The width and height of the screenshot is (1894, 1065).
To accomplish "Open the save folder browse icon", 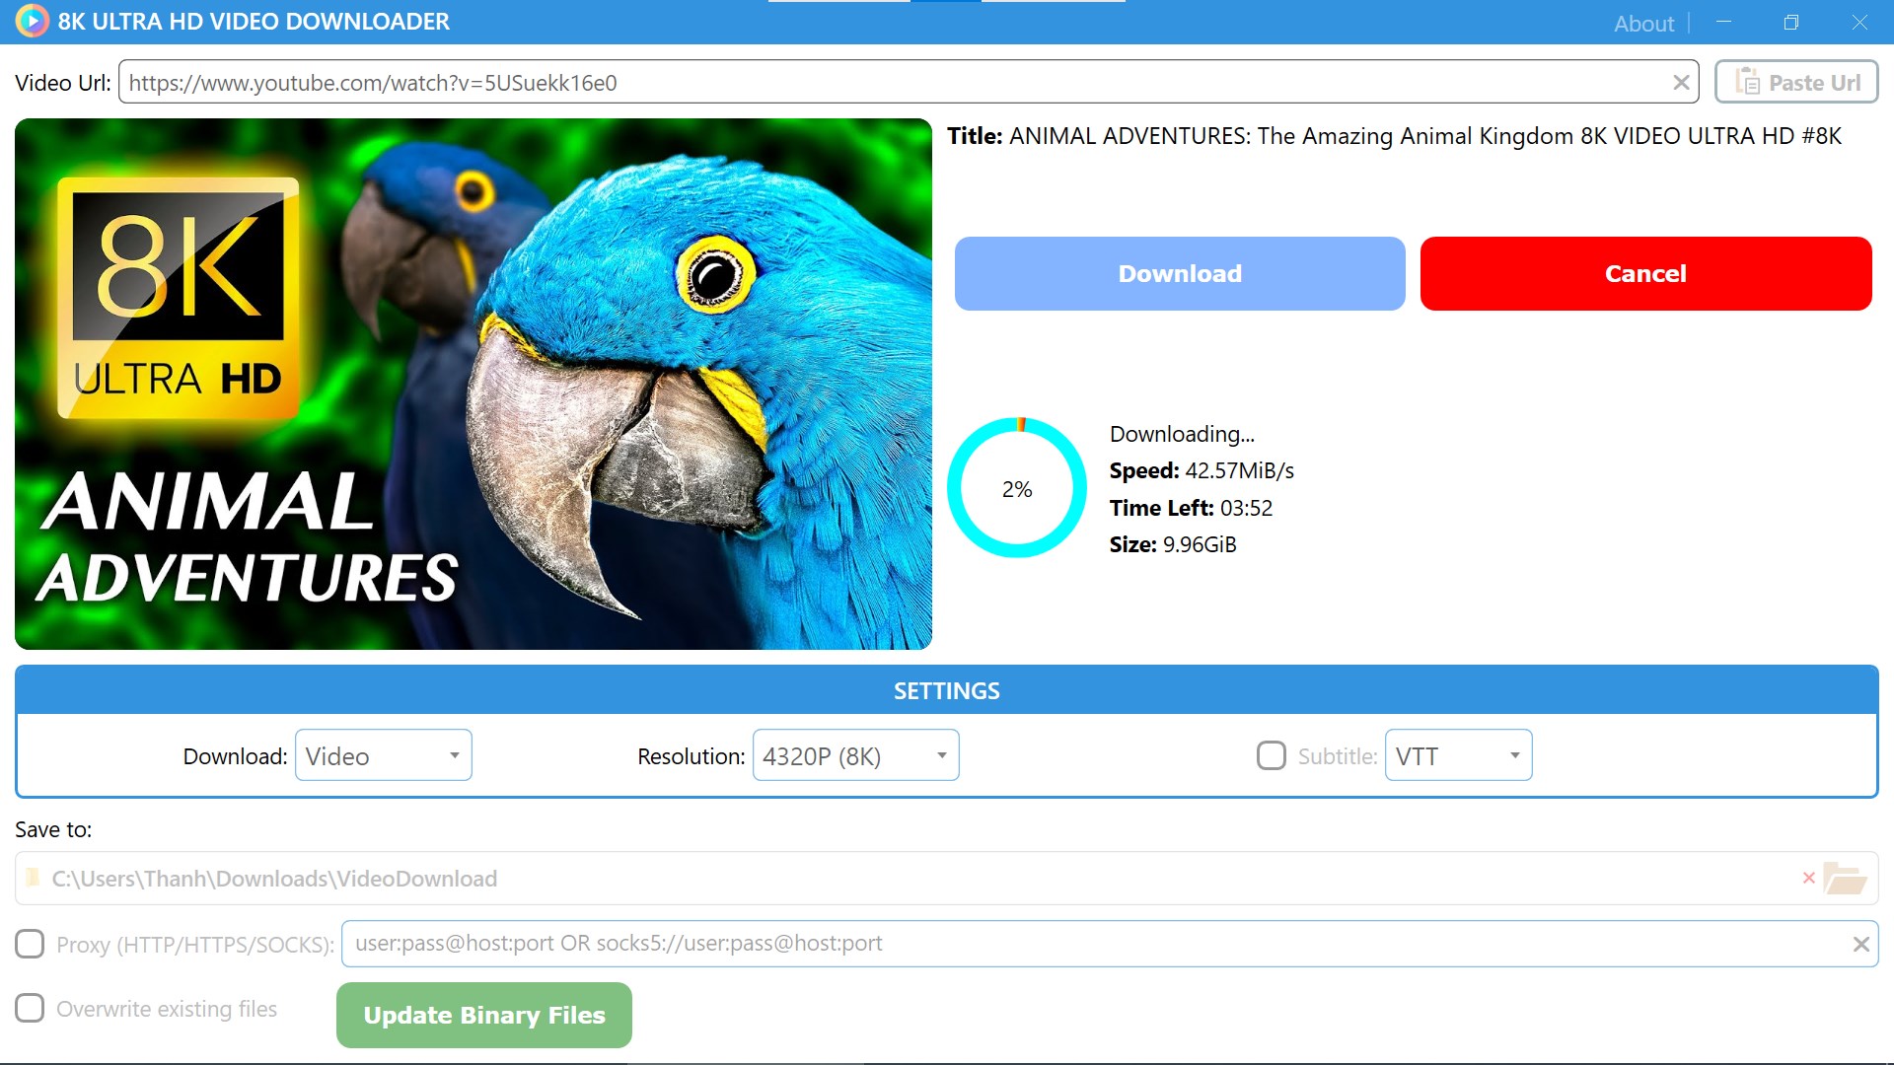I will tap(1845, 878).
